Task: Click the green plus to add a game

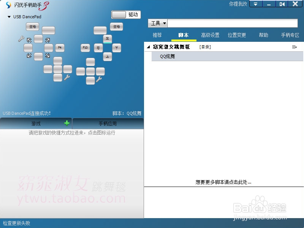Action: click(x=67, y=123)
